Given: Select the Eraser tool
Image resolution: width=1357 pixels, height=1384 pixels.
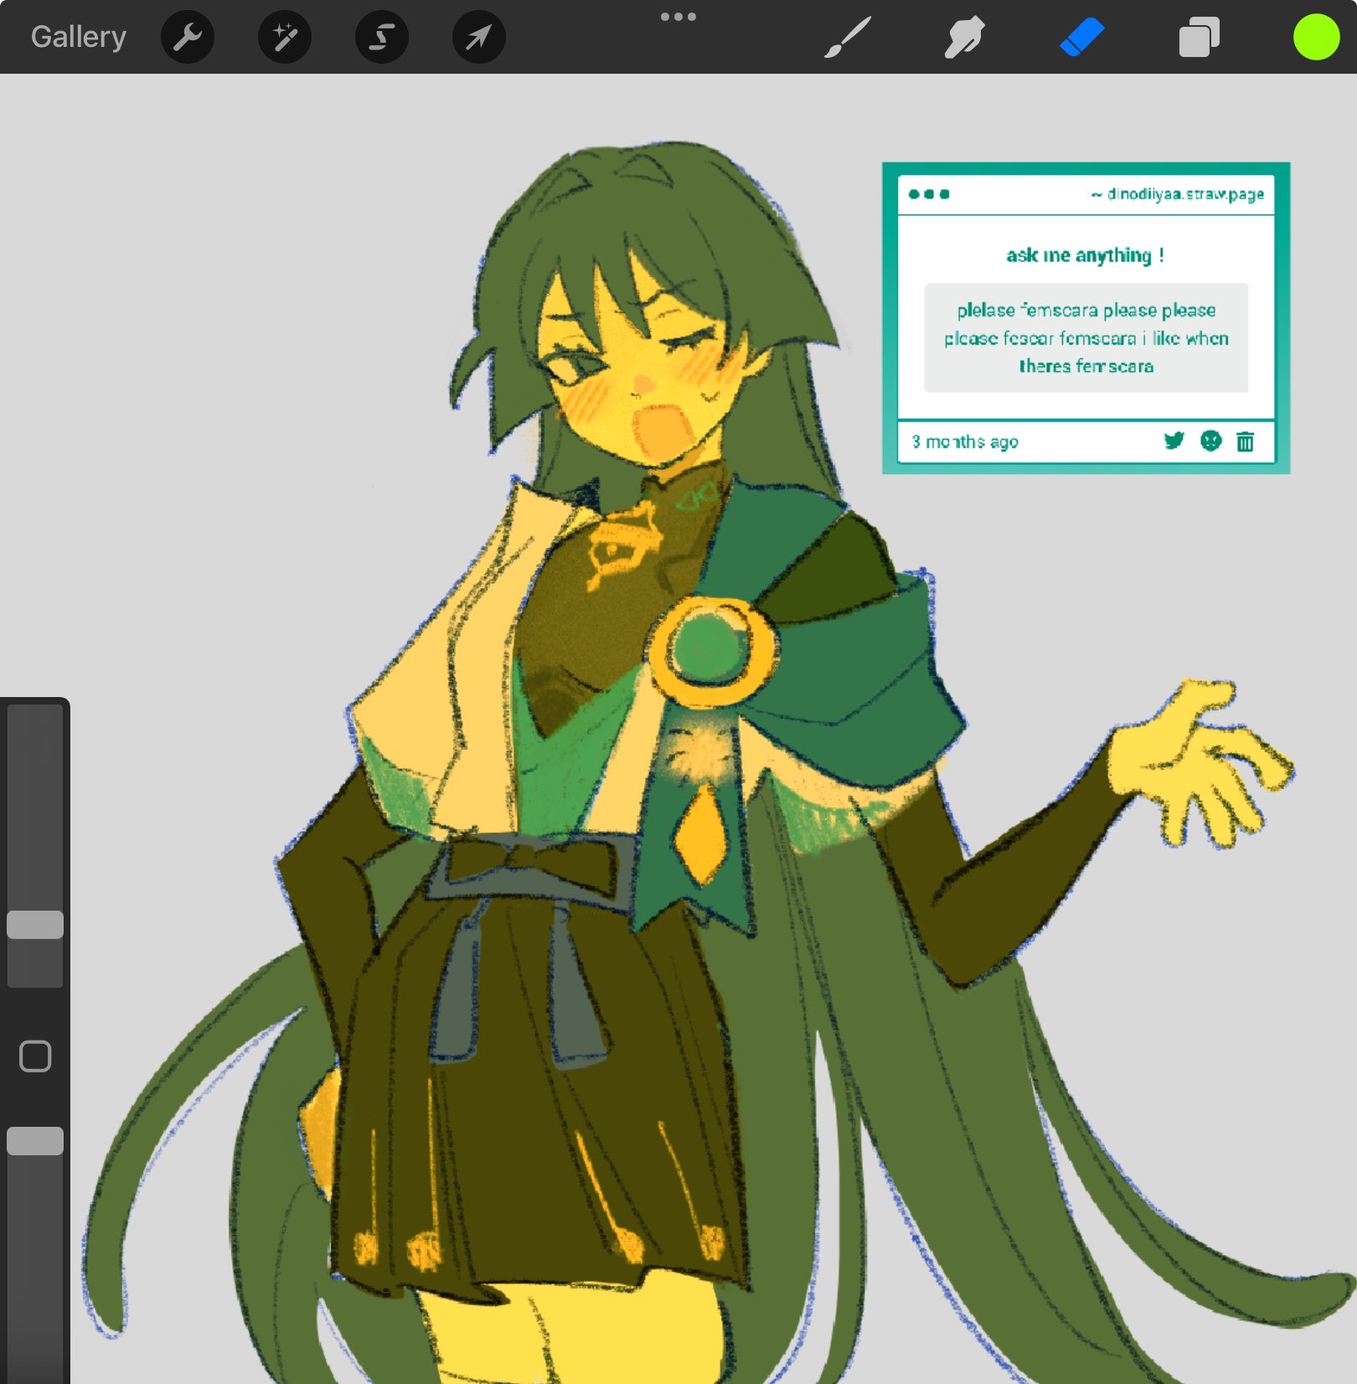Looking at the screenshot, I should [x=1081, y=37].
